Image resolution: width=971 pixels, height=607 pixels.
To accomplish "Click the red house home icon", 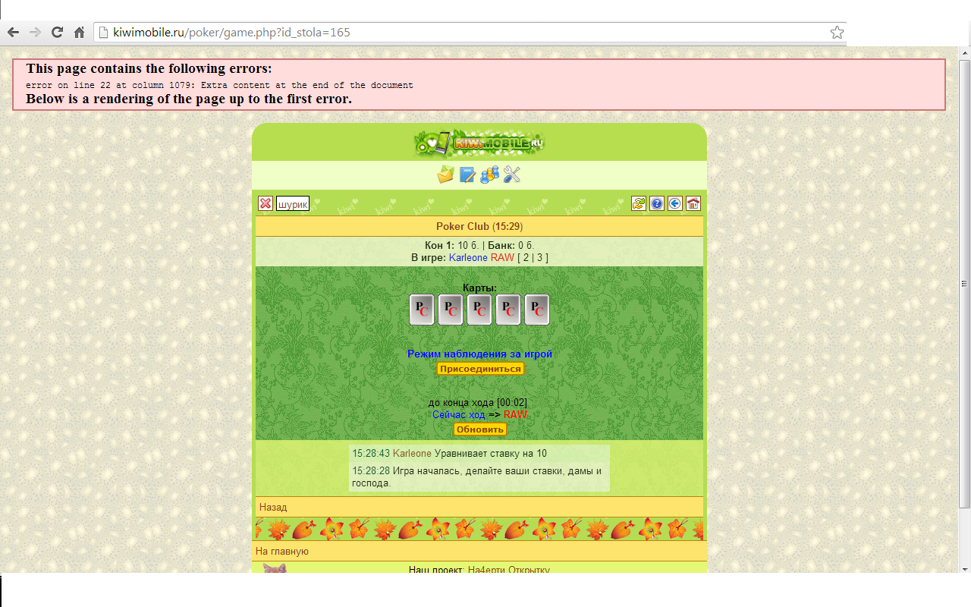I will (693, 203).
